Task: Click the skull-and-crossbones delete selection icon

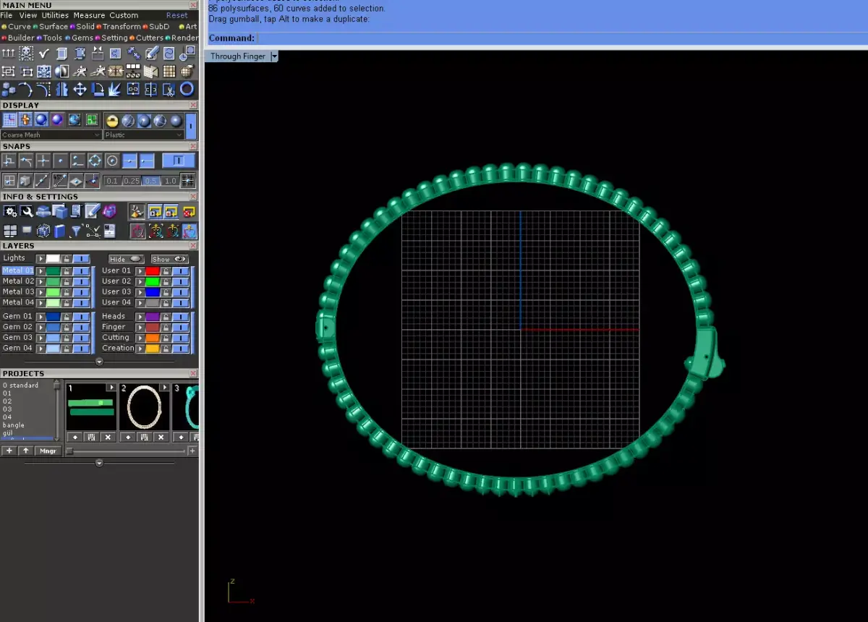Action: pyautogui.click(x=26, y=53)
